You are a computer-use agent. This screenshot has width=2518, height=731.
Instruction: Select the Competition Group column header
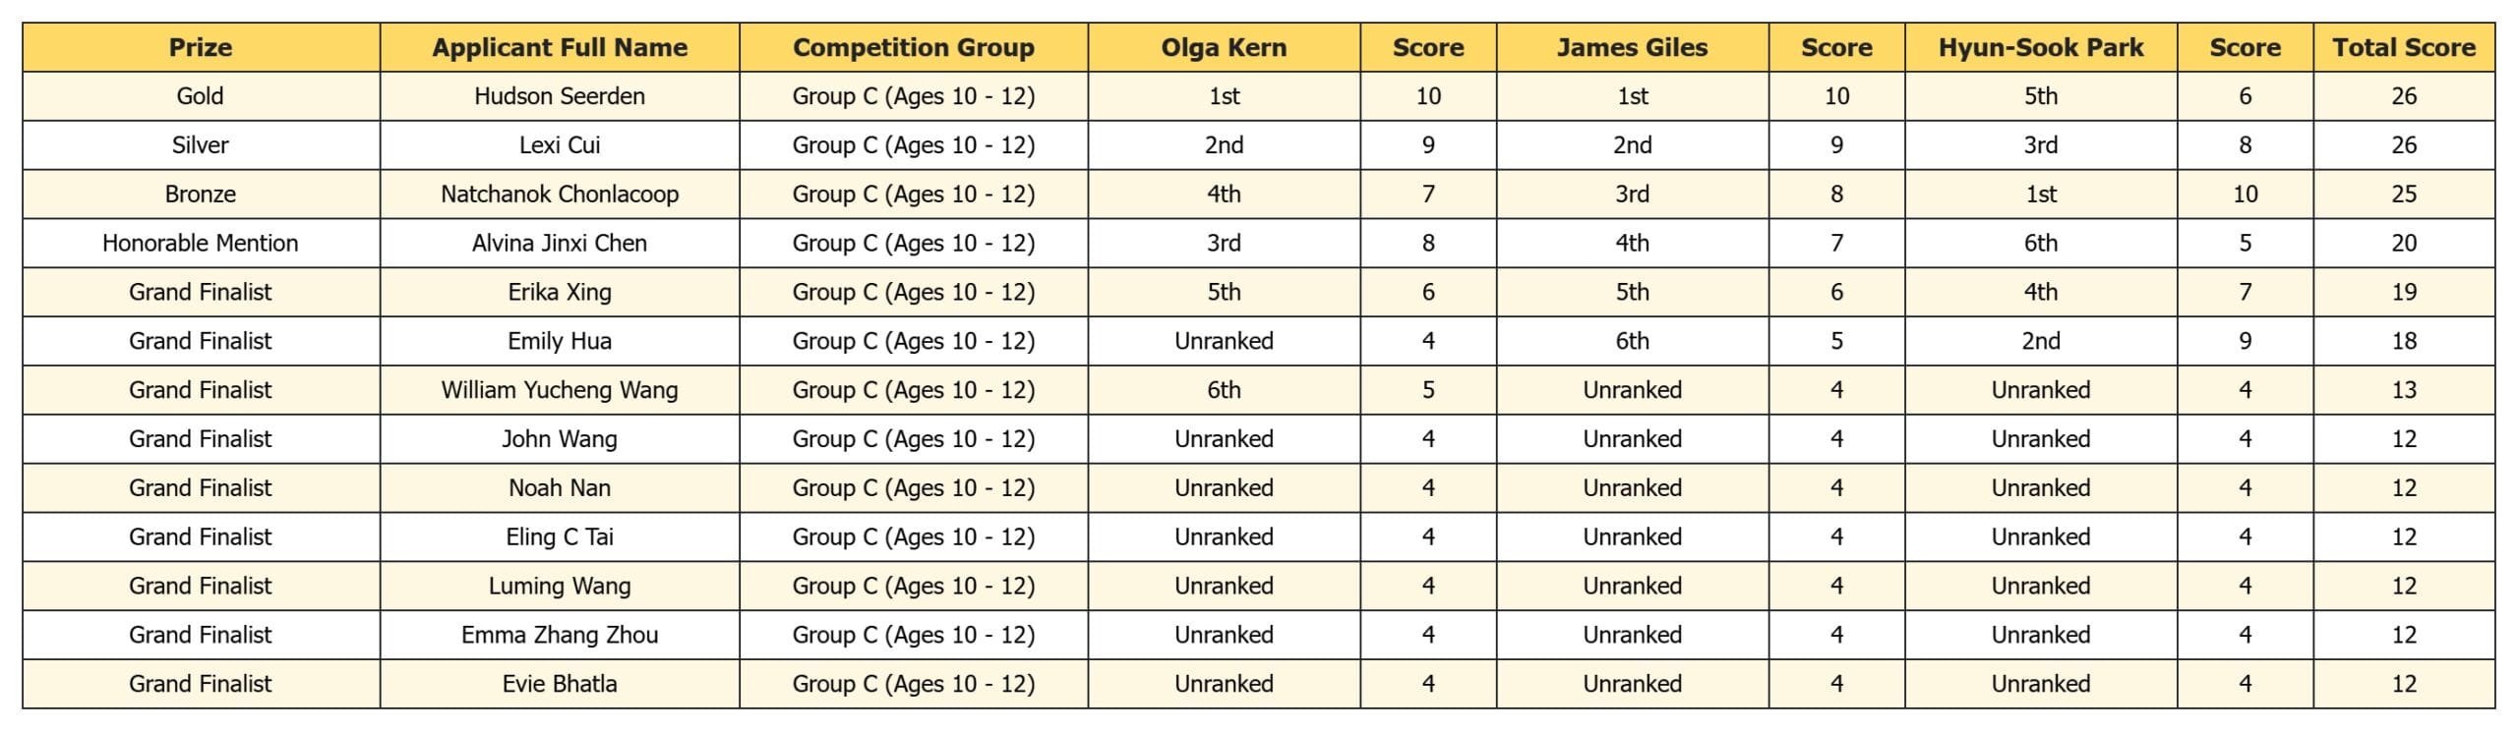click(x=913, y=47)
